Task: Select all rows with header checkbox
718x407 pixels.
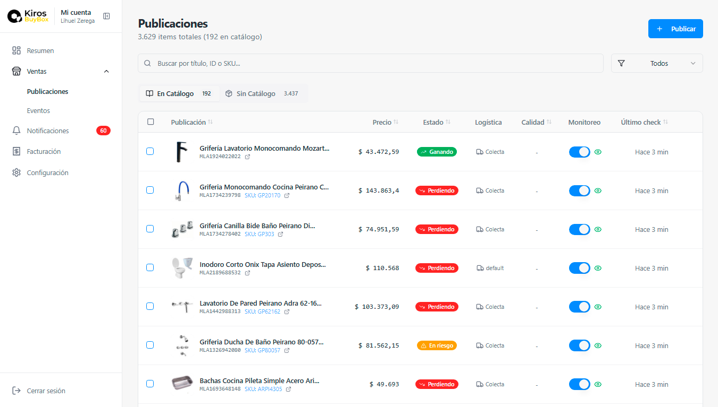Action: (151, 122)
